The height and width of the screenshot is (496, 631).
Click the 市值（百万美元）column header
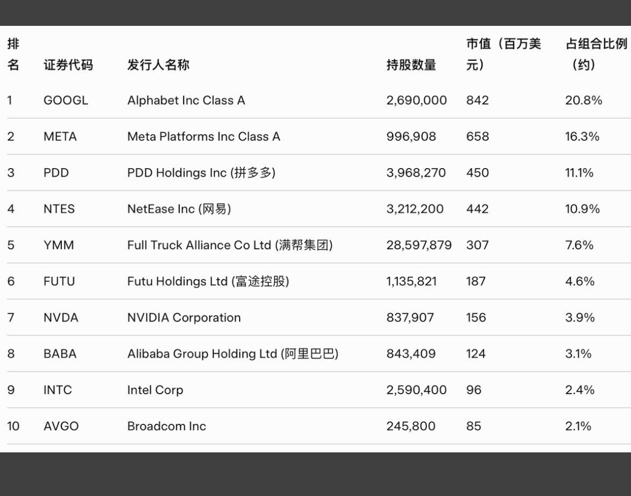[503, 54]
